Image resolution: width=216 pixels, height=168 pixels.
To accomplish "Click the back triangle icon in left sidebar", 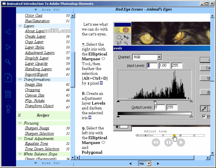I will (x=8, y=32).
